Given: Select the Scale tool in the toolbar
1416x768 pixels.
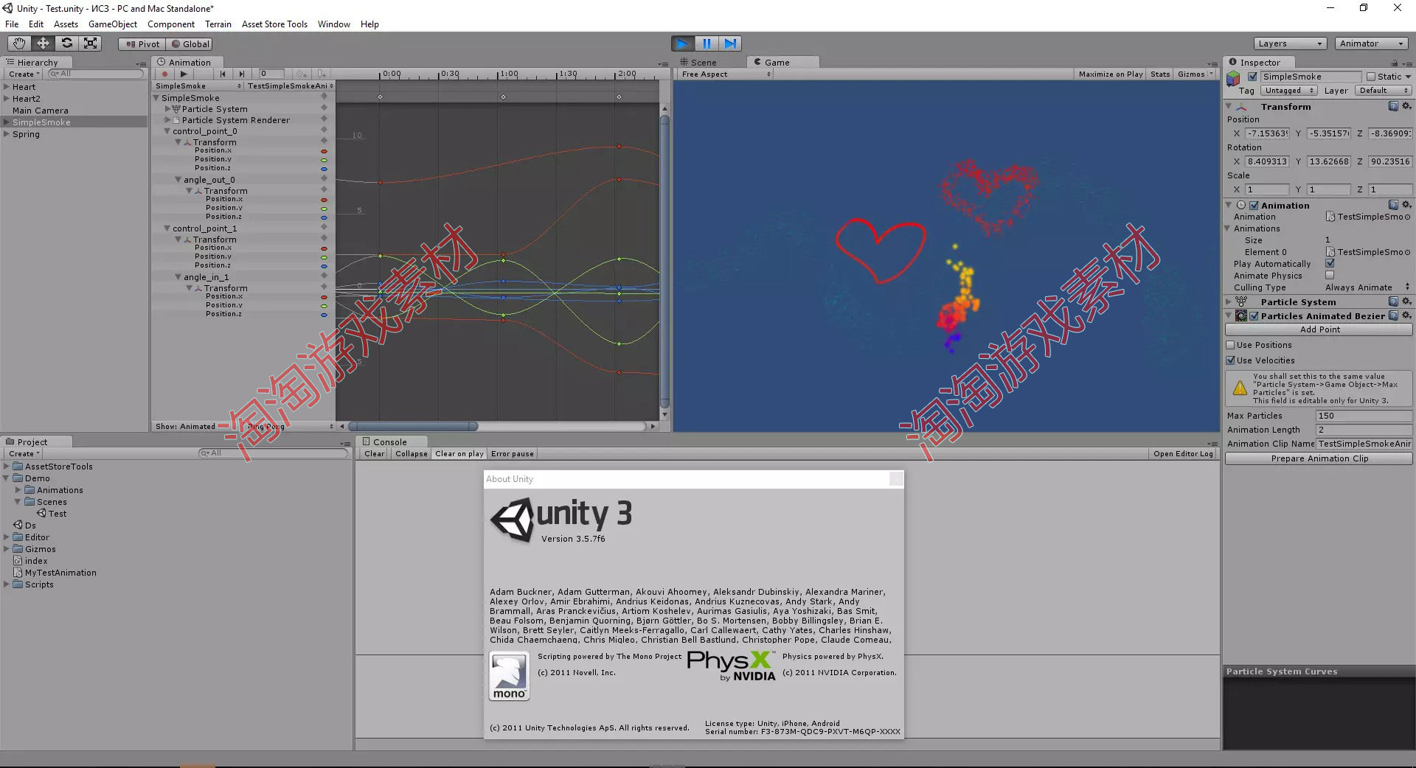Looking at the screenshot, I should pos(90,43).
